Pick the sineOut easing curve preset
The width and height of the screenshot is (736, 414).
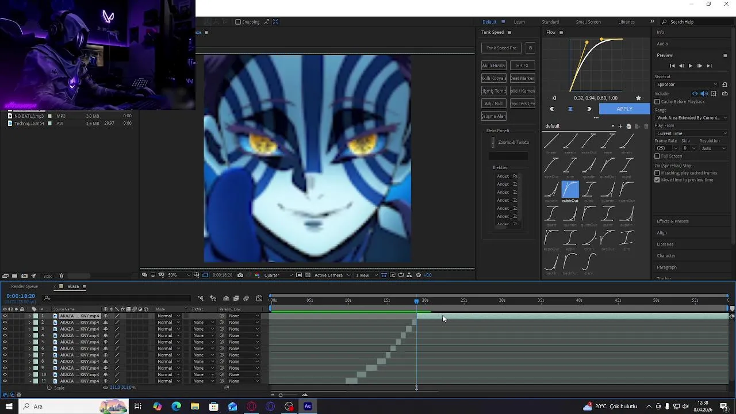(551, 166)
